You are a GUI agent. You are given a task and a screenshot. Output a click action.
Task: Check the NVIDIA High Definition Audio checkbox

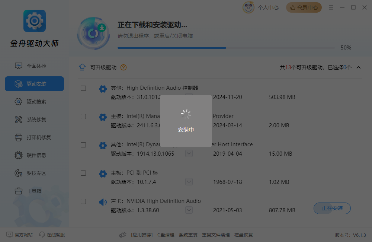83,201
